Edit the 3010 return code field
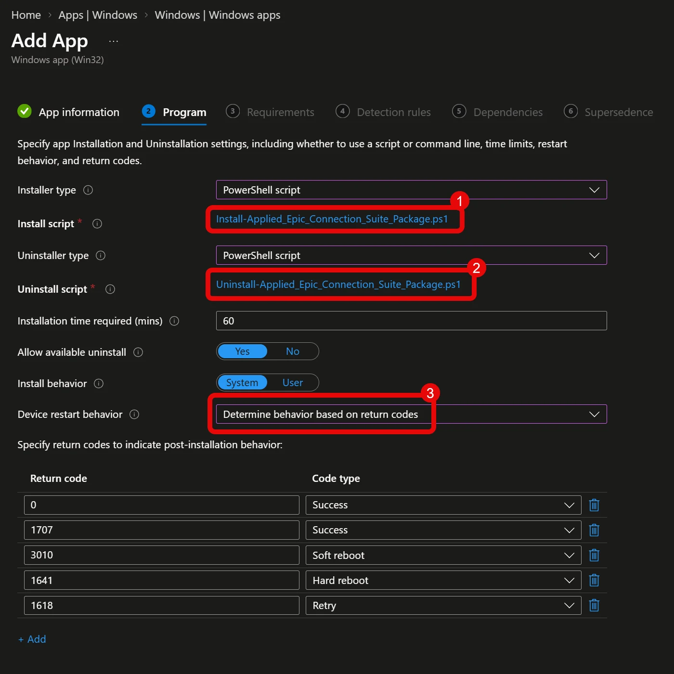The image size is (674, 674). click(162, 555)
